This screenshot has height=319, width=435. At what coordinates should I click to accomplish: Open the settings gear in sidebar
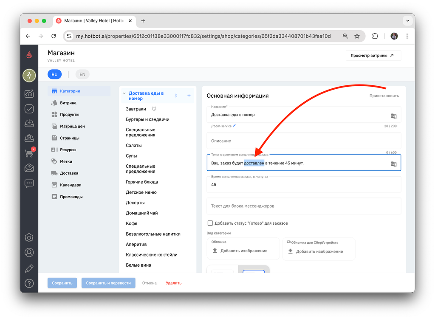pos(29,238)
